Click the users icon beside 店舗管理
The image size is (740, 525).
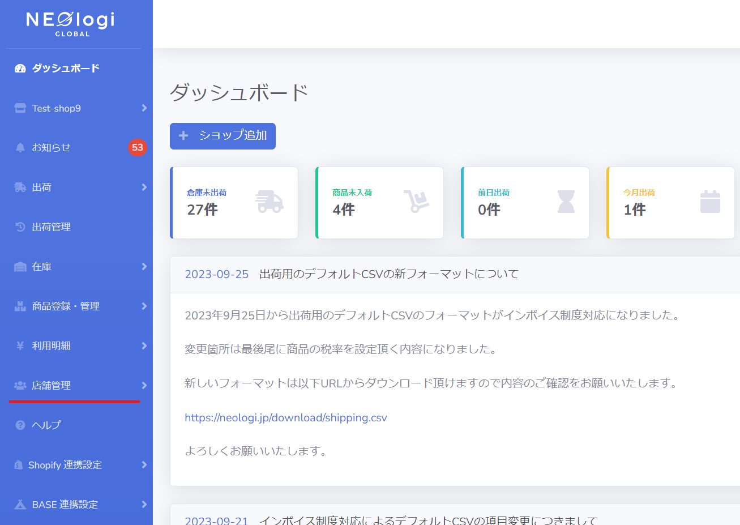pyautogui.click(x=20, y=385)
